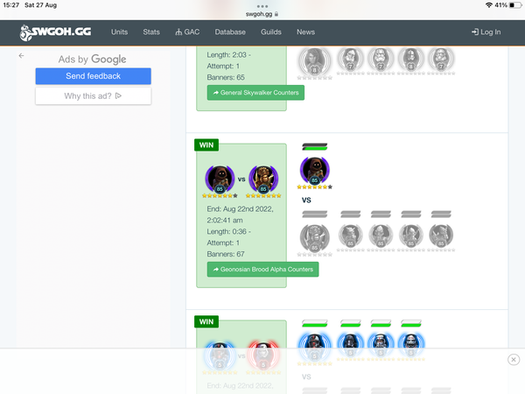Click fourth greyed clone portrait in Skywalker squad
Image resolution: width=525 pixels, height=394 pixels.
411,59
